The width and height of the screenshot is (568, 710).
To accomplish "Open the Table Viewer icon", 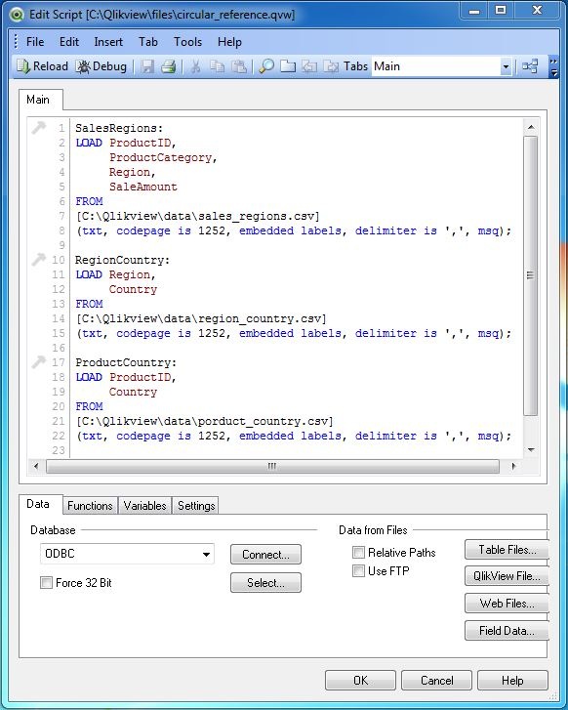I will [x=530, y=66].
